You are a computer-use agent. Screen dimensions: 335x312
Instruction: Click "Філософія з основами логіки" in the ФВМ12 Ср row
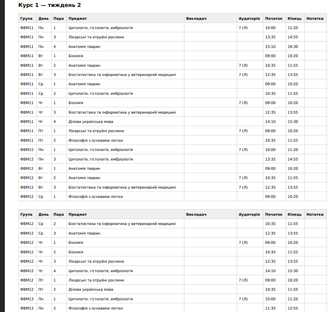(96, 197)
